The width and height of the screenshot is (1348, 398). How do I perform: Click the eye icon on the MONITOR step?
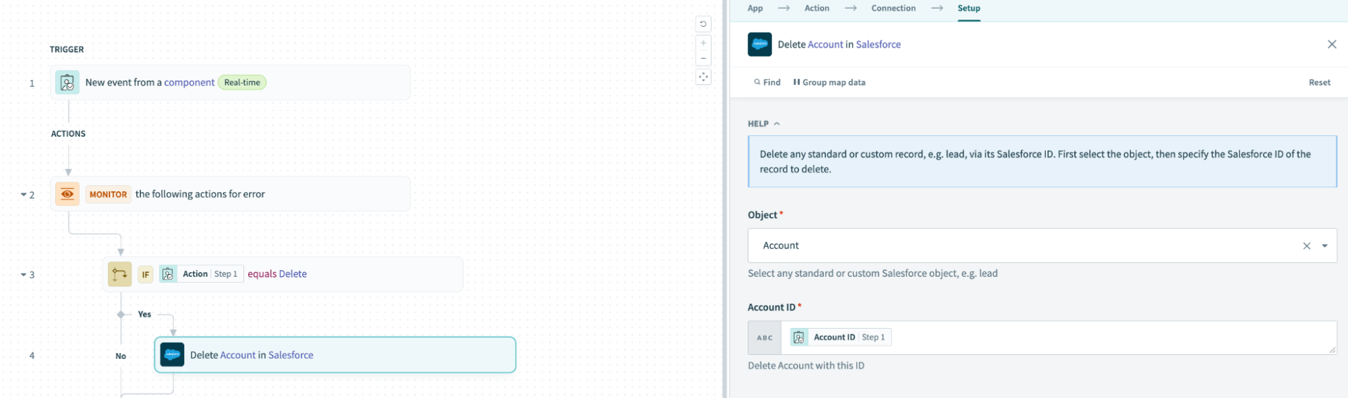(x=67, y=194)
